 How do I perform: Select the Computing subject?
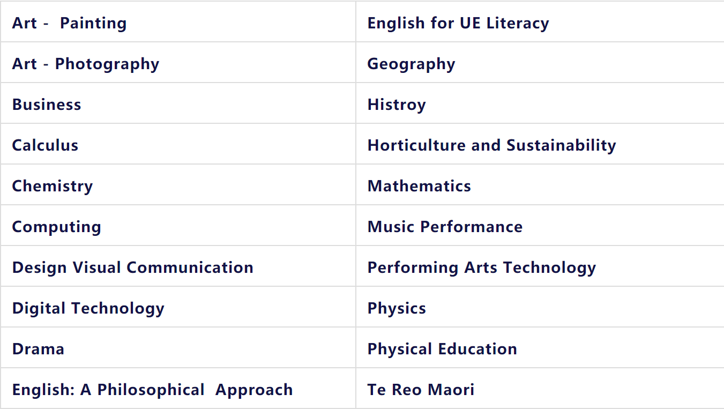[x=56, y=227]
